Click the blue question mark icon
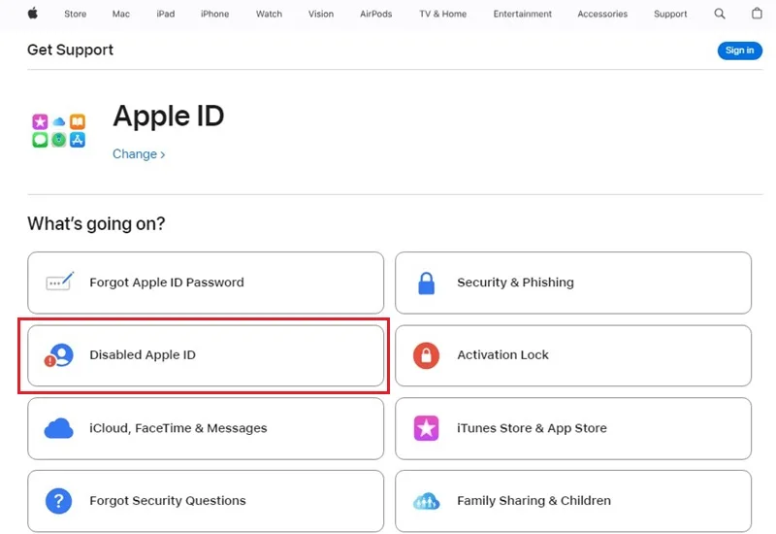 pos(59,501)
